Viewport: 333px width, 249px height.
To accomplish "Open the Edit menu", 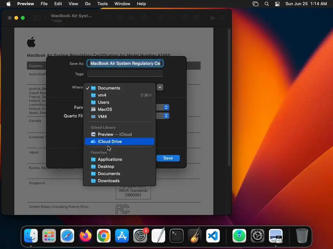I will coord(58,4).
